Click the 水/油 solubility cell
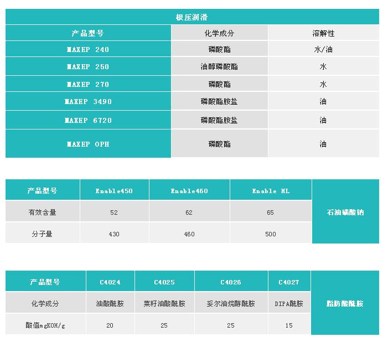Screen dimensions: 383x342 pyautogui.click(x=323, y=49)
